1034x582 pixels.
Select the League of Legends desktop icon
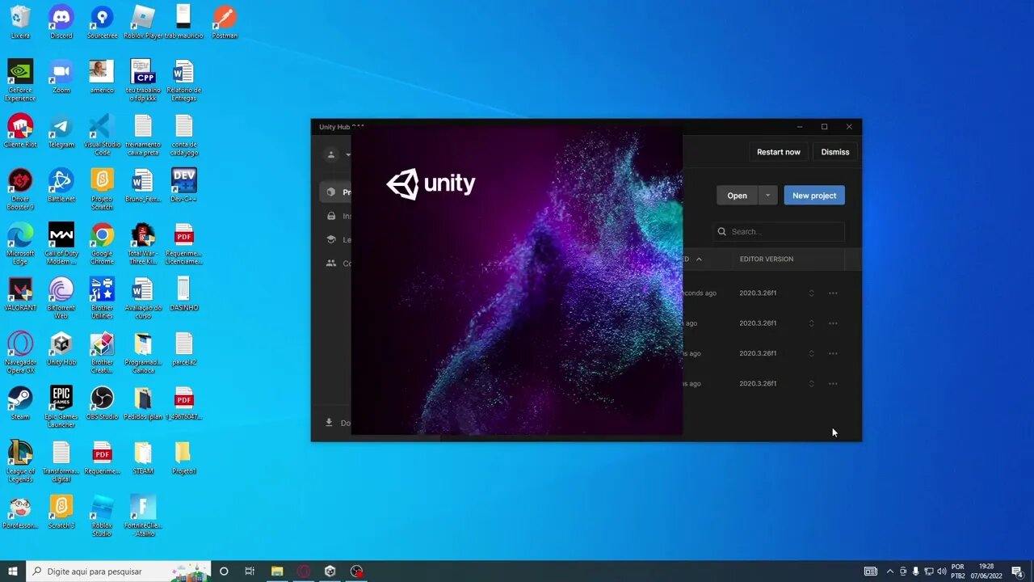pyautogui.click(x=20, y=461)
